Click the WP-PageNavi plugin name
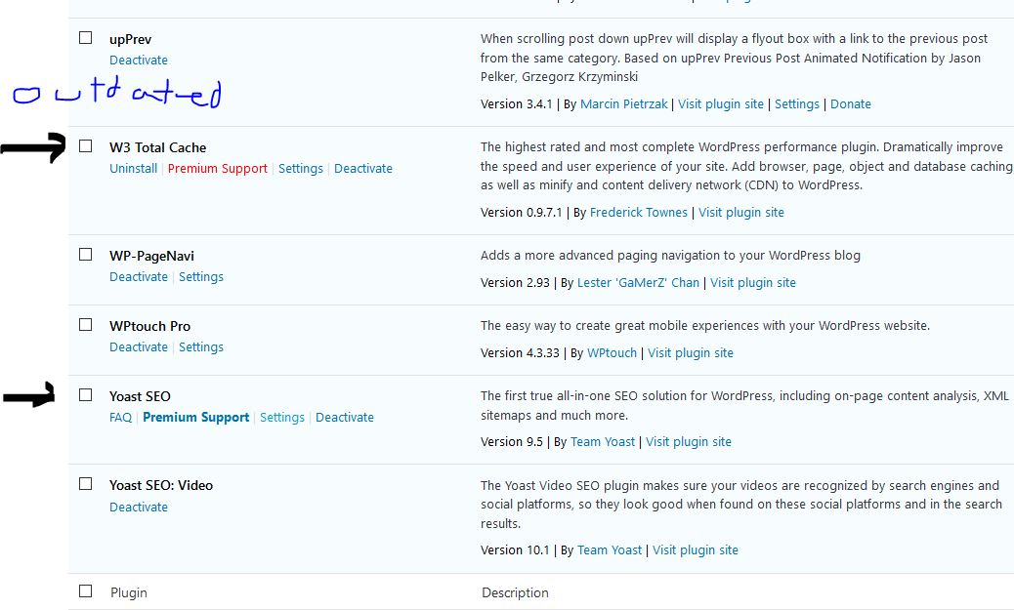The width and height of the screenshot is (1014, 610). point(151,257)
